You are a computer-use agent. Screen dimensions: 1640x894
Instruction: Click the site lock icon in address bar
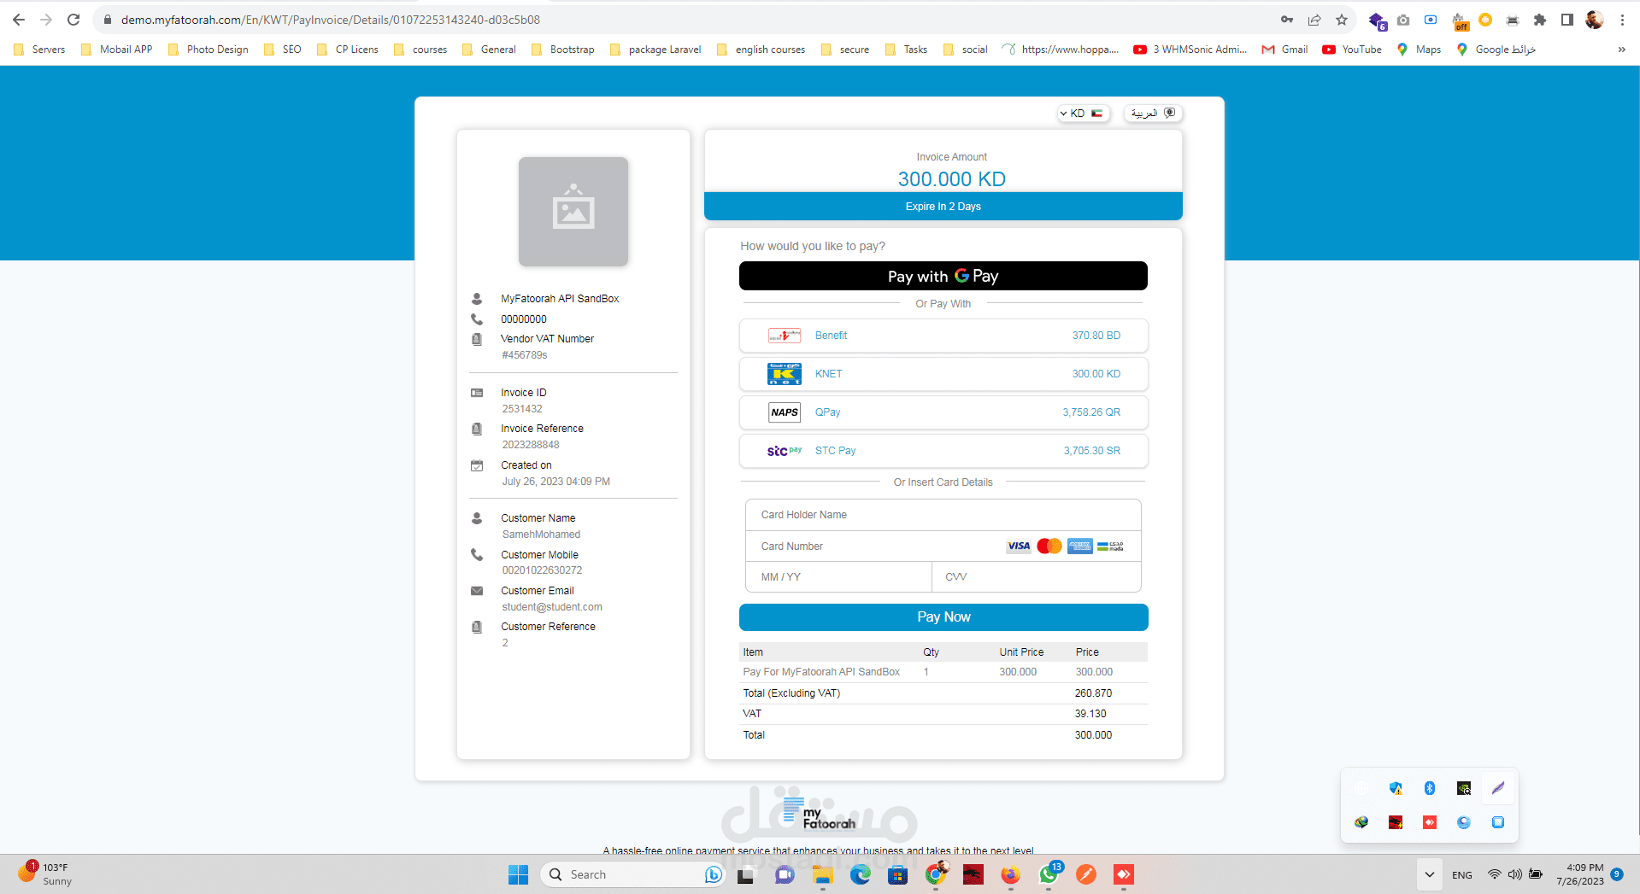pyautogui.click(x=108, y=20)
